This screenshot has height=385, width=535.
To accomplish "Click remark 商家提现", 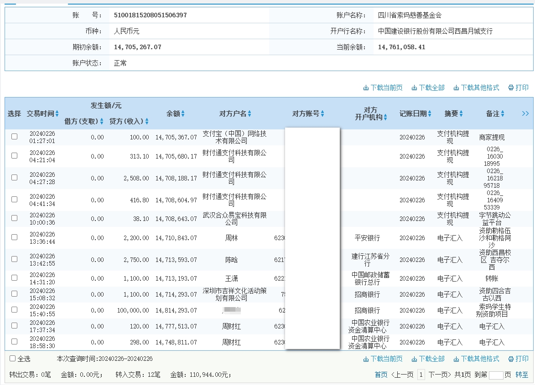I will pyautogui.click(x=492, y=137).
